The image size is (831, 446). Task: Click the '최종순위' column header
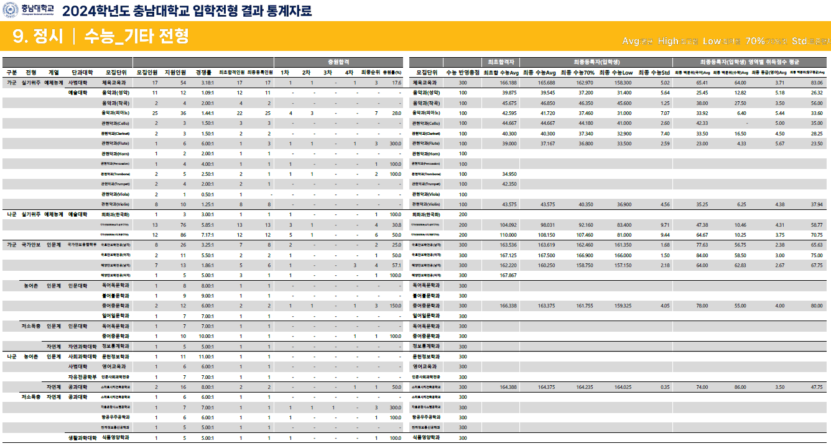click(370, 72)
